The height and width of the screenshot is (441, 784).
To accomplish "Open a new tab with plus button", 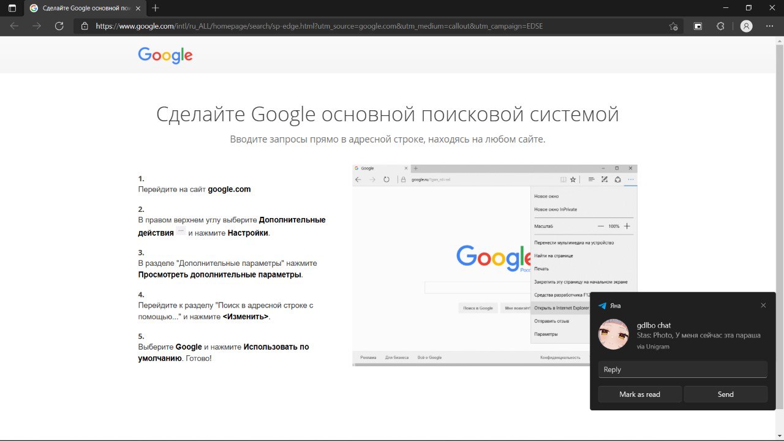I will pos(155,8).
